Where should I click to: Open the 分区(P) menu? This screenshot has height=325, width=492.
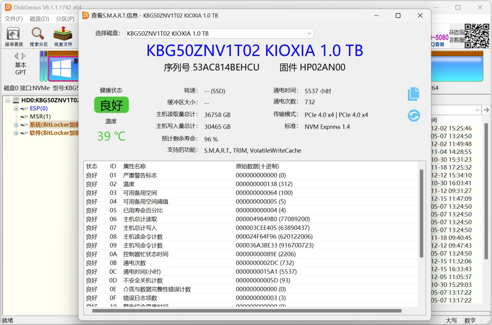[x=65, y=19]
